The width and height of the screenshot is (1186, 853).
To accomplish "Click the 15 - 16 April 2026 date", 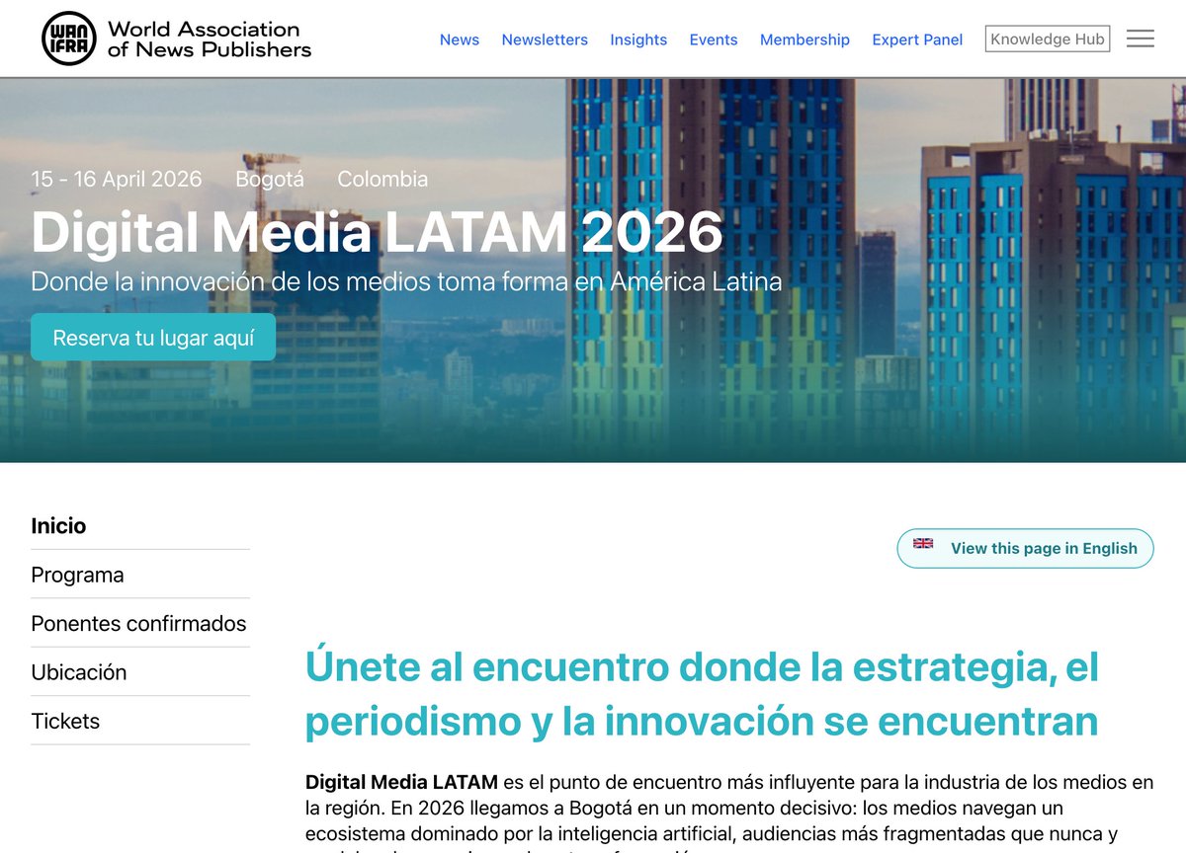I will 117,179.
